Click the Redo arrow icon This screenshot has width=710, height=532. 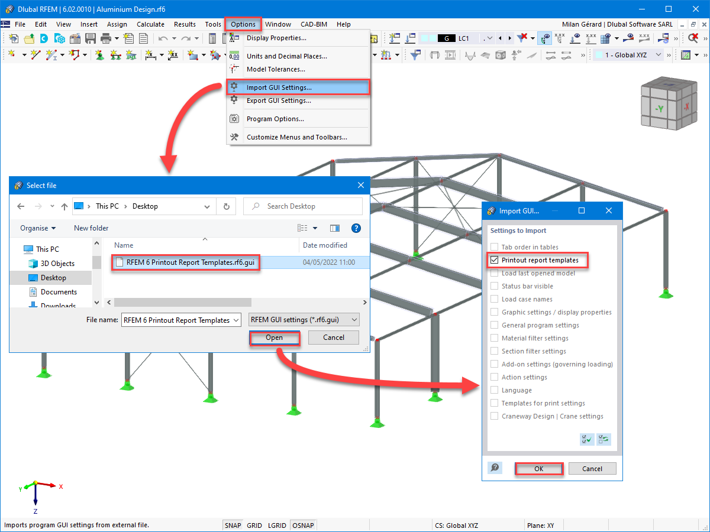186,38
